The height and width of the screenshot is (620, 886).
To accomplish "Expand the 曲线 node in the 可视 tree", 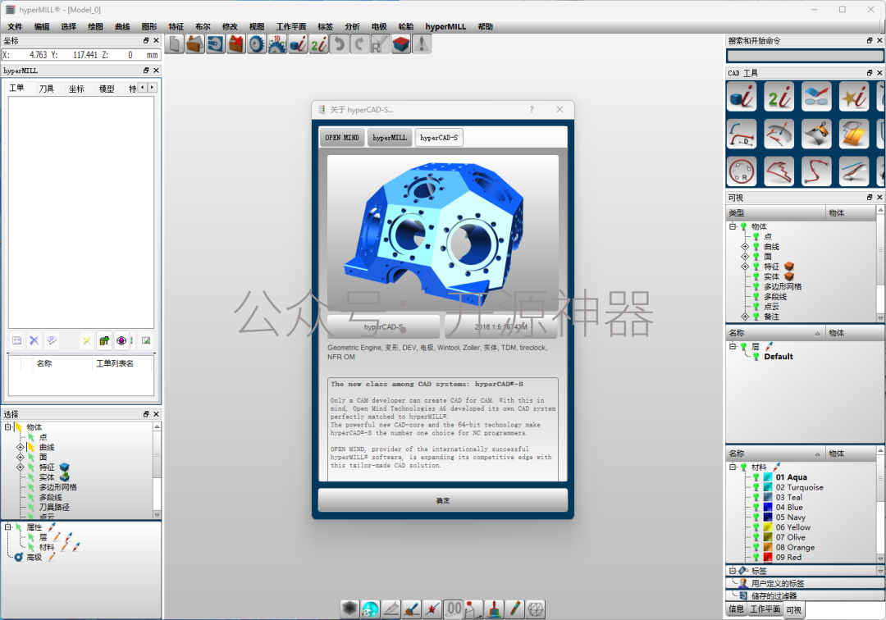I will point(745,247).
